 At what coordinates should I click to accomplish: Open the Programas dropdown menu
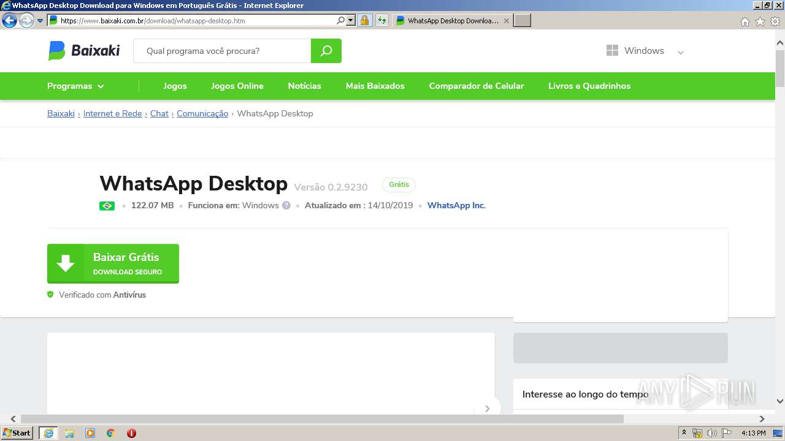[x=75, y=86]
